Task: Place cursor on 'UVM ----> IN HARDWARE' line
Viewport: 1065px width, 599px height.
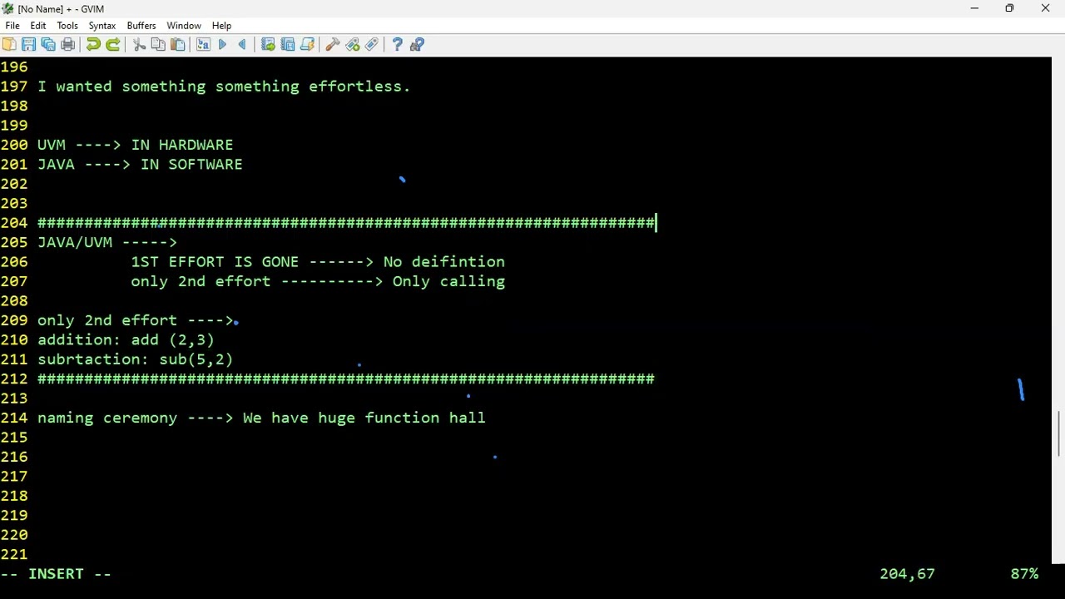Action: pyautogui.click(x=135, y=145)
